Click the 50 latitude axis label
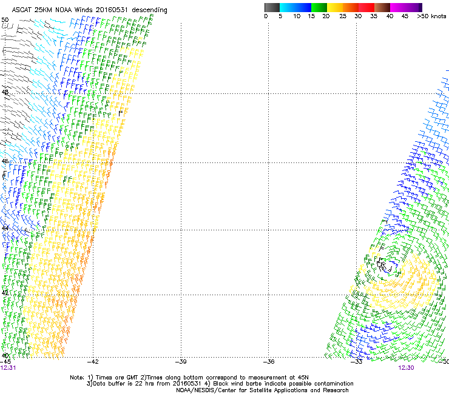The image size is (449, 394). click(x=5, y=20)
